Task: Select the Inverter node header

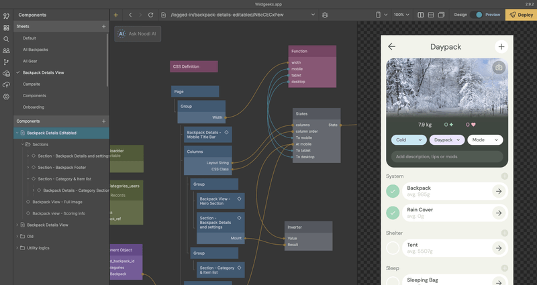Action: coord(308,227)
